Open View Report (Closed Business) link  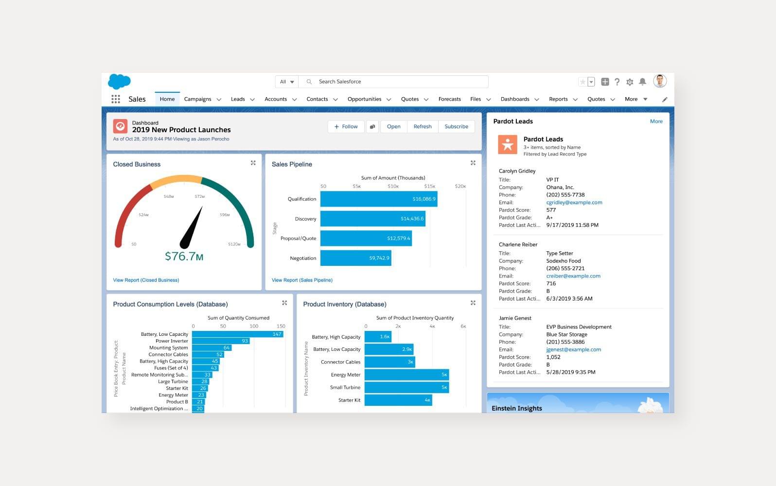pyautogui.click(x=146, y=280)
